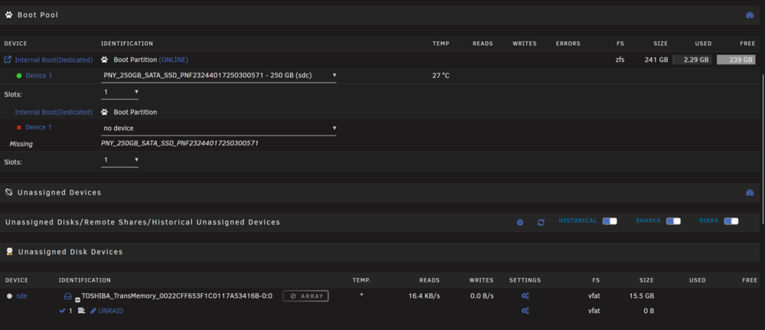Click the 0.0 B/s writes value
Screen dimensions: 765x330
coord(481,296)
